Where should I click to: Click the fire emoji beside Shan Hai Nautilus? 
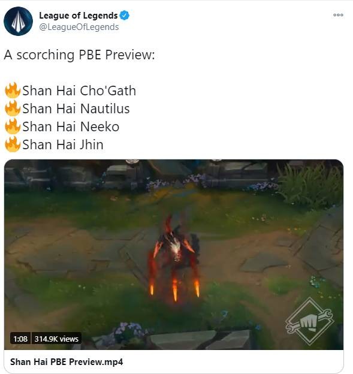click(13, 108)
